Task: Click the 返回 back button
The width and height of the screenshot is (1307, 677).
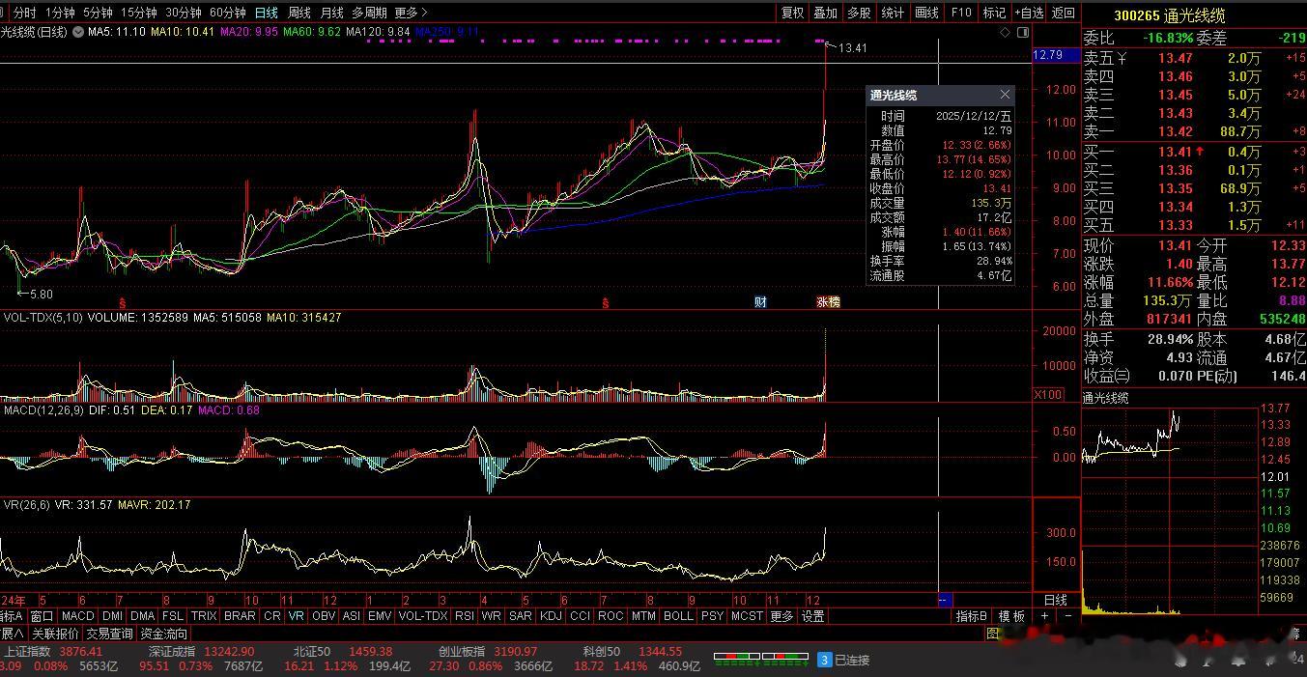Action: pos(1063,13)
